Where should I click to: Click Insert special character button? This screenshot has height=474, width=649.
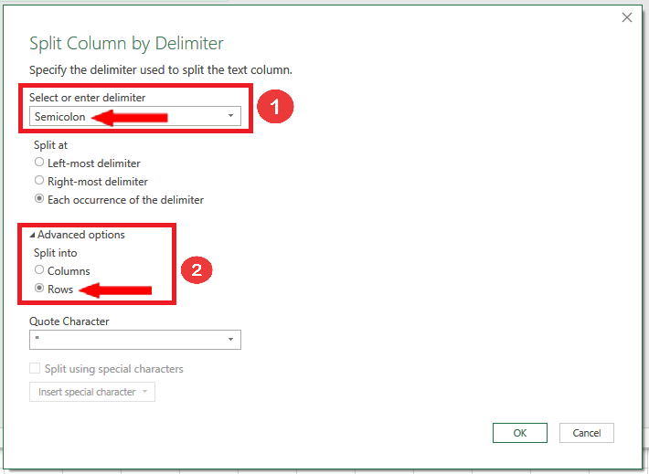(x=91, y=392)
